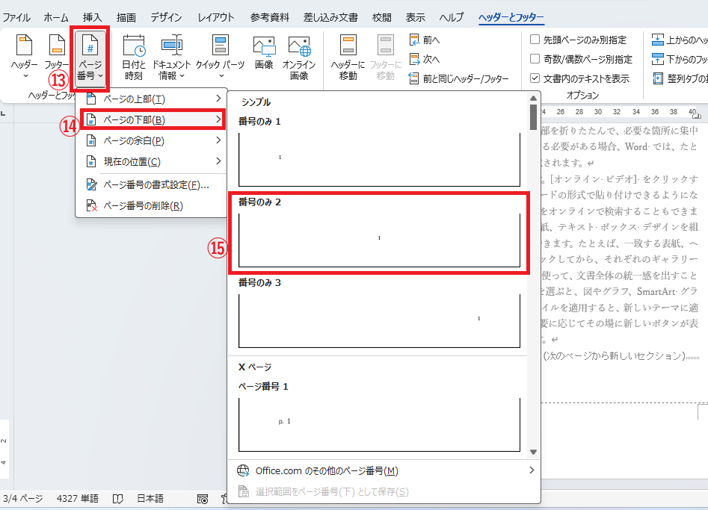The image size is (708, 510).
Task: Open ドキュメント情報 document info menu
Action: point(172,57)
